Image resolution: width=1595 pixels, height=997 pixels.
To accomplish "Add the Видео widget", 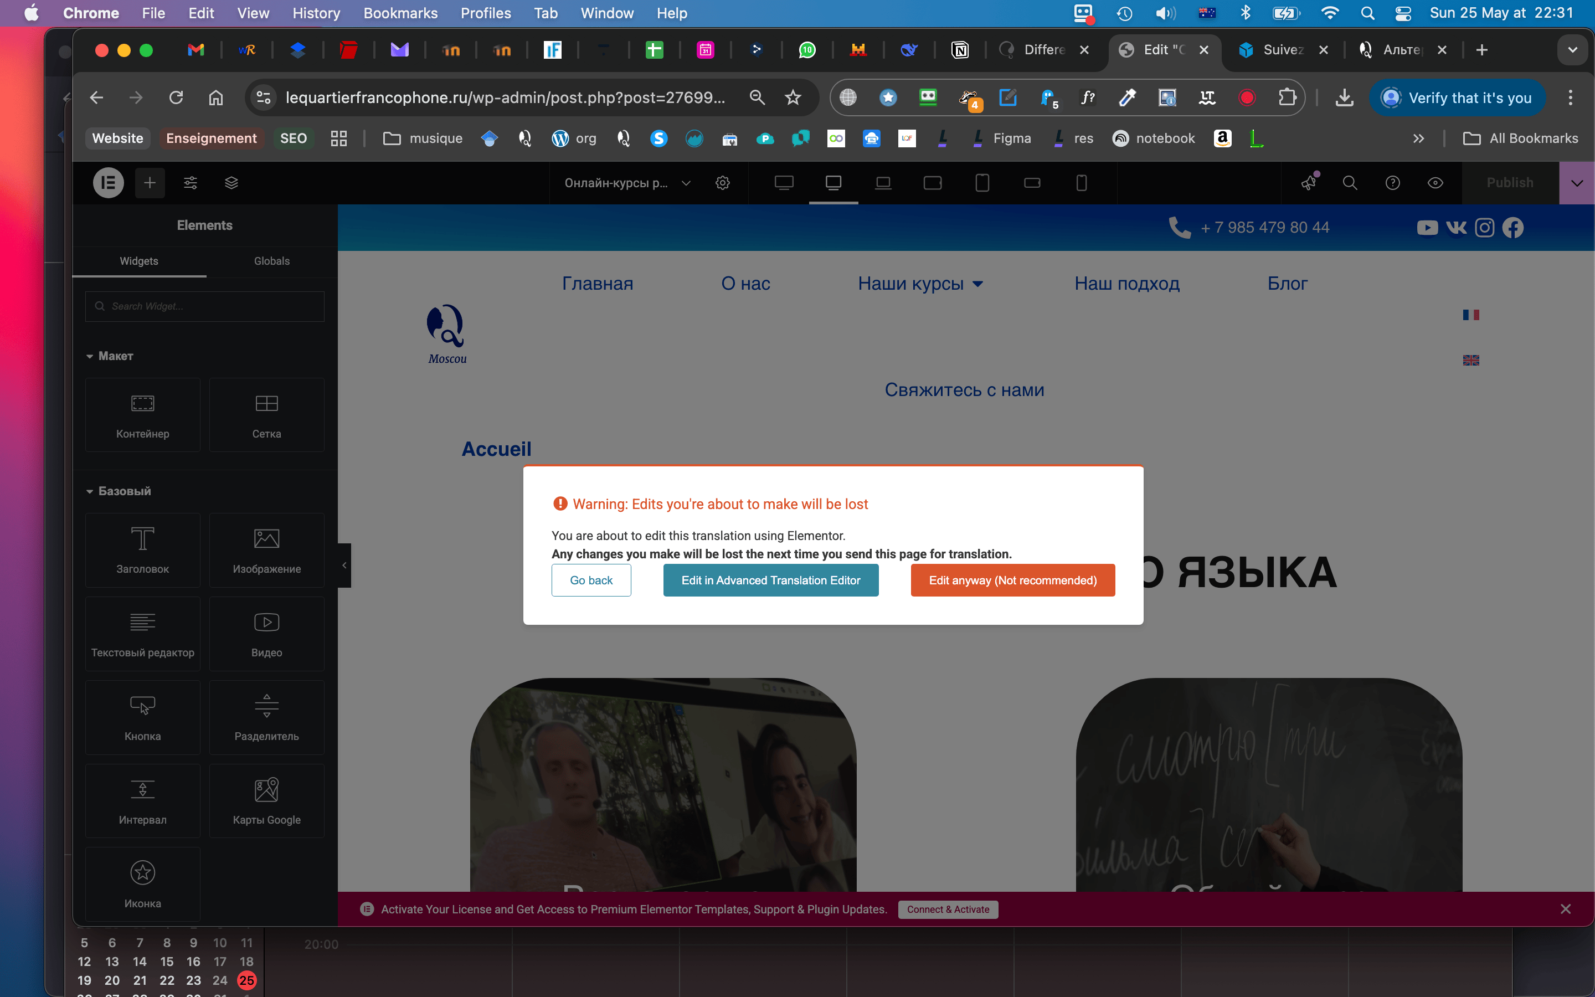I will 267,634.
